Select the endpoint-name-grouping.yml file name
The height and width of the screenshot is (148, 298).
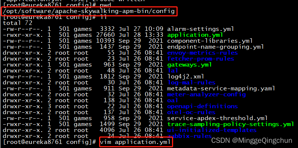click(x=215, y=47)
